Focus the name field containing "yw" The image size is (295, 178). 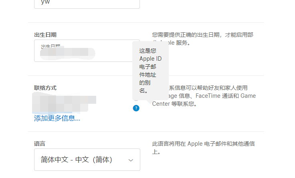[87, 2]
